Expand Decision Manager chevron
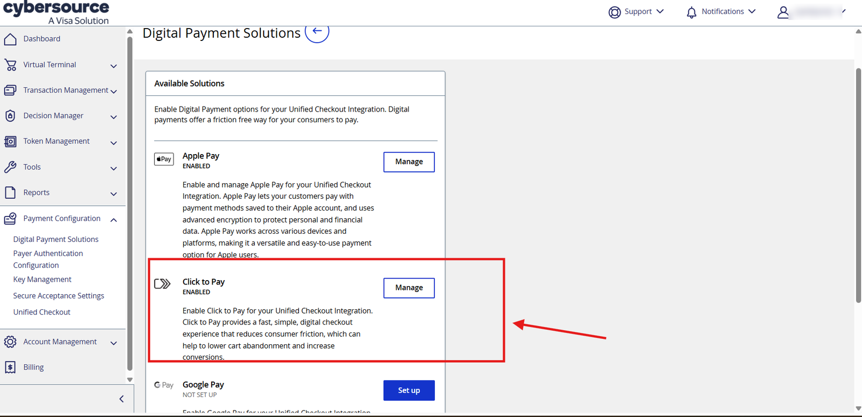Screen dimensions: 862x417 114,117
